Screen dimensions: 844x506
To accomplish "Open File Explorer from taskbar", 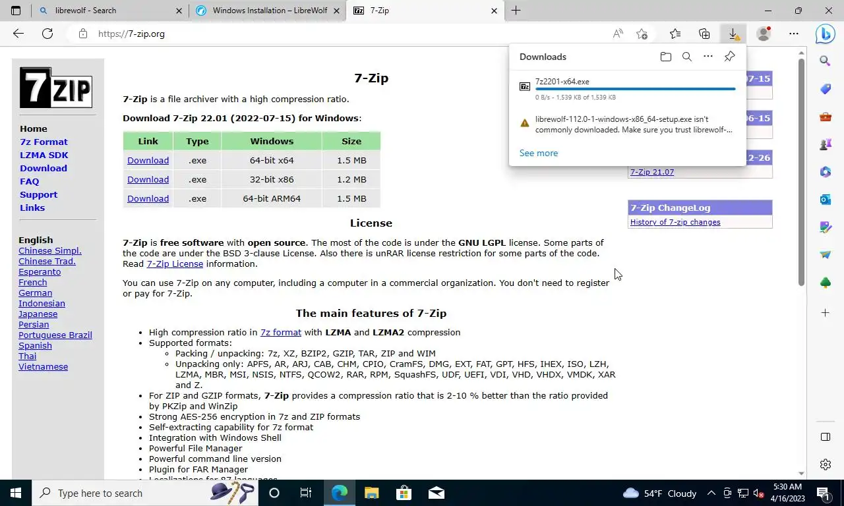I will click(x=371, y=493).
